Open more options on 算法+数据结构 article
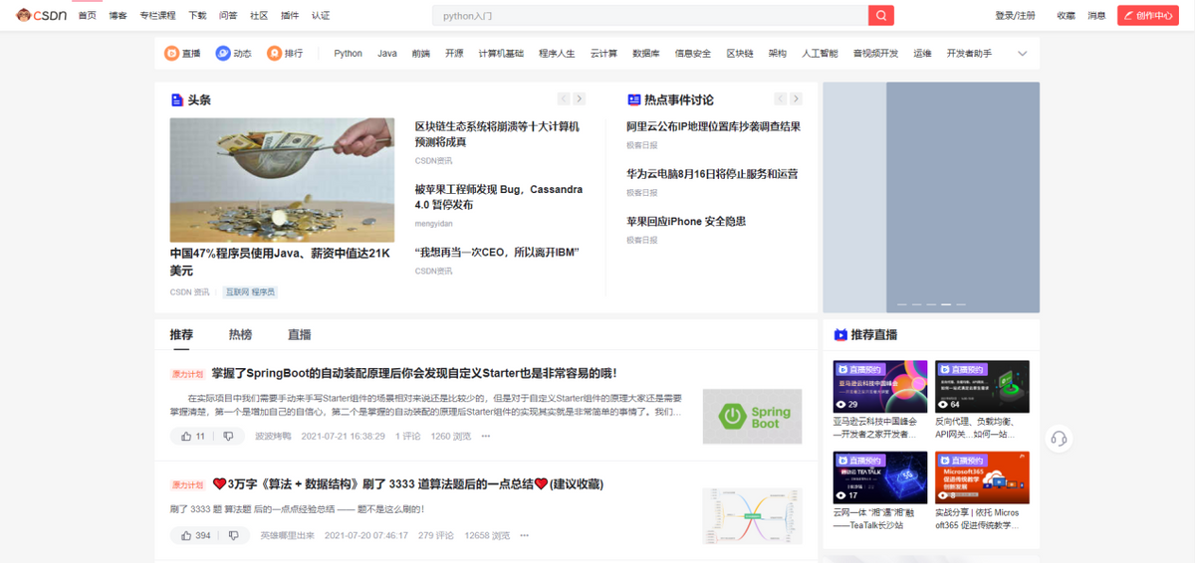This screenshot has height=563, width=1195. (x=524, y=535)
